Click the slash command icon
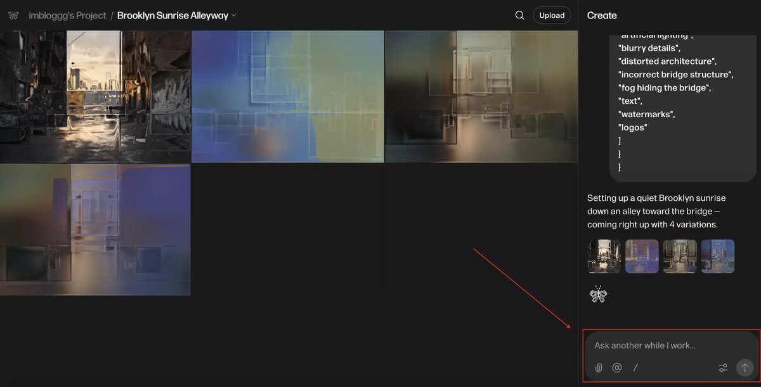 (x=635, y=367)
